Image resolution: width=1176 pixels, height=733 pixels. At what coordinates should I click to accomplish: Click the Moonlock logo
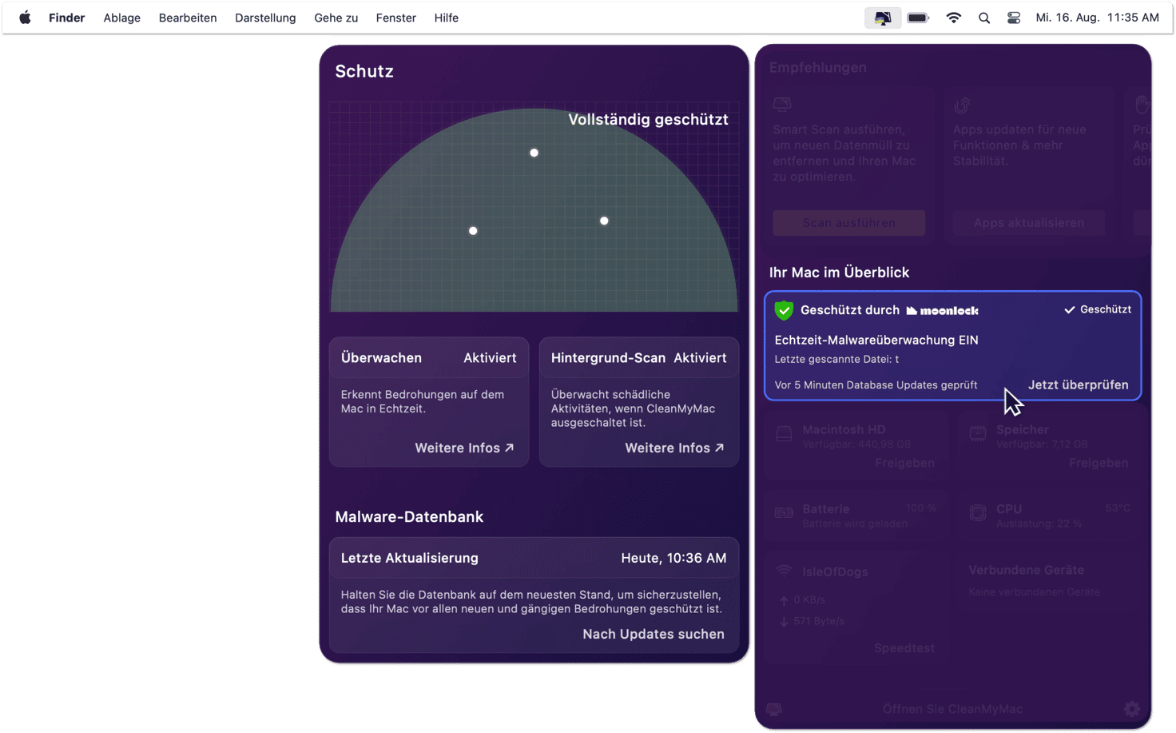[x=943, y=310]
